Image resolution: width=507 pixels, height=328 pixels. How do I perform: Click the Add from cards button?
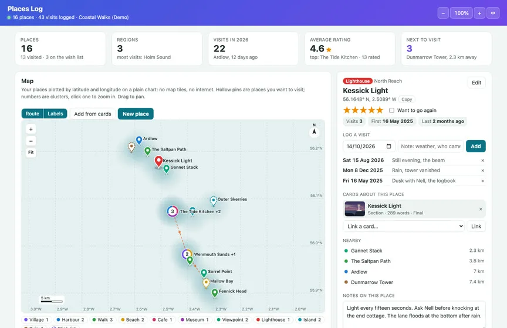tap(93, 114)
